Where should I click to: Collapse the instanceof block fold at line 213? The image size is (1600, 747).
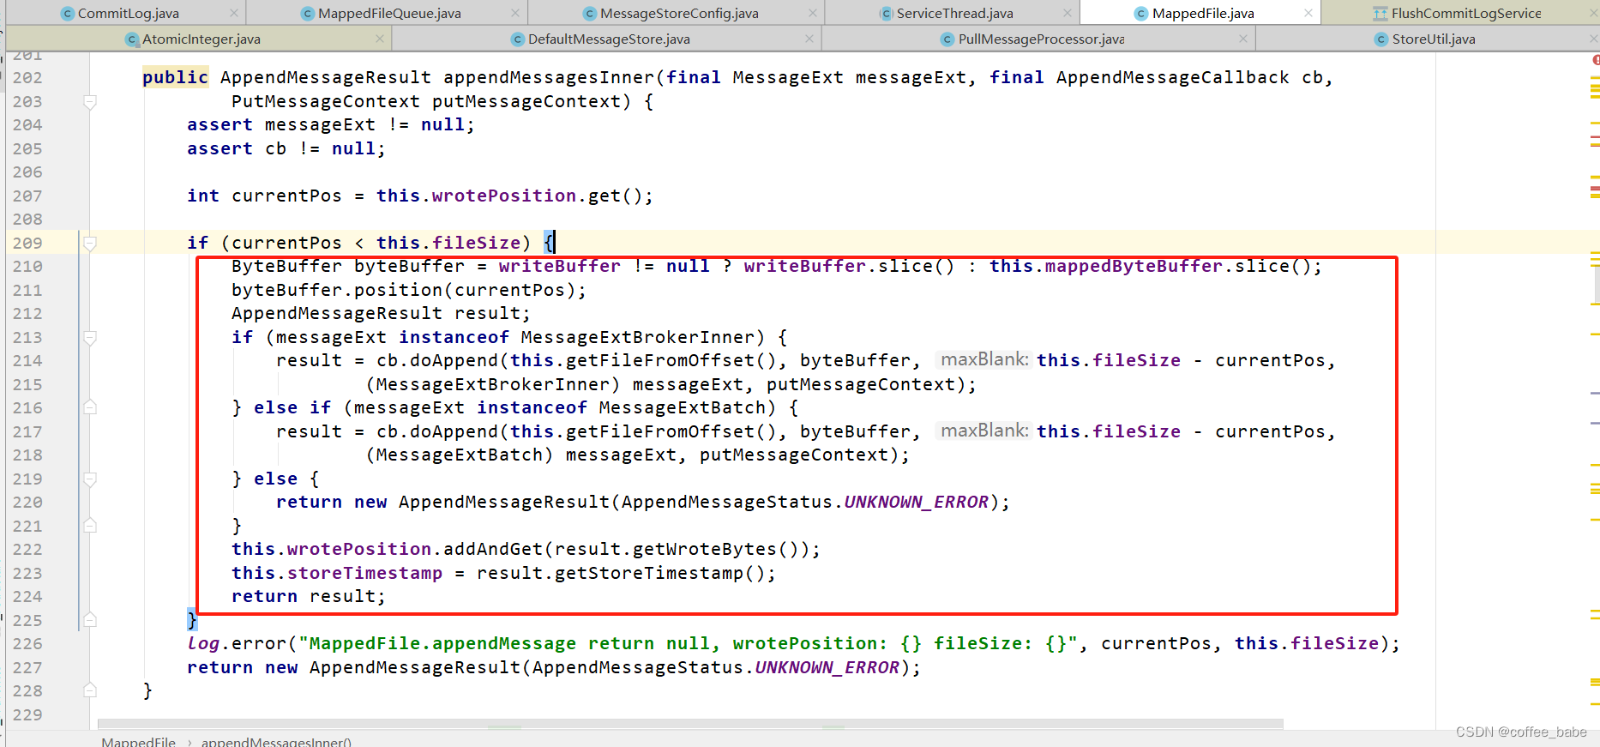pos(90,338)
